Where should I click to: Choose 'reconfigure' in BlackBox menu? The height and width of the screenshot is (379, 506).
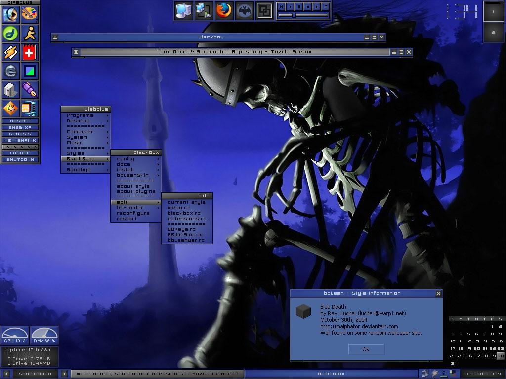136,213
